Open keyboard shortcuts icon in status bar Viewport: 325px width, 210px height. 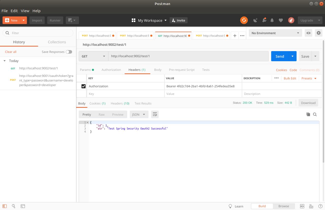click(x=311, y=206)
